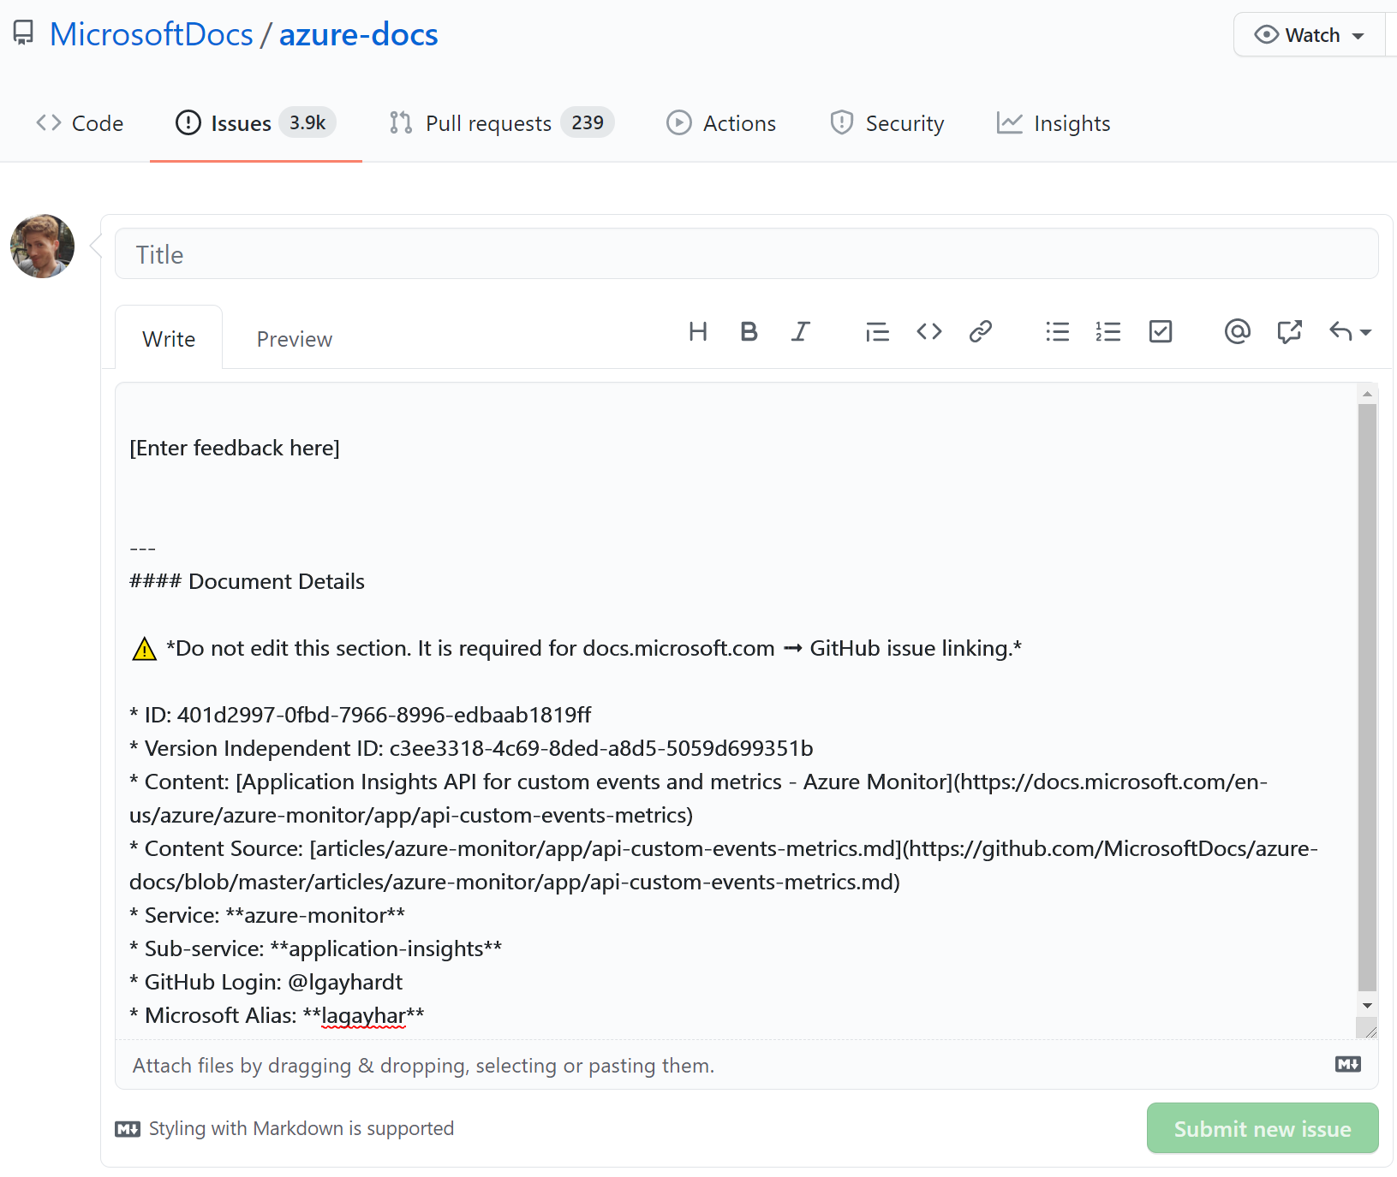Click the 'Version Independent ID' line

(x=471, y=748)
